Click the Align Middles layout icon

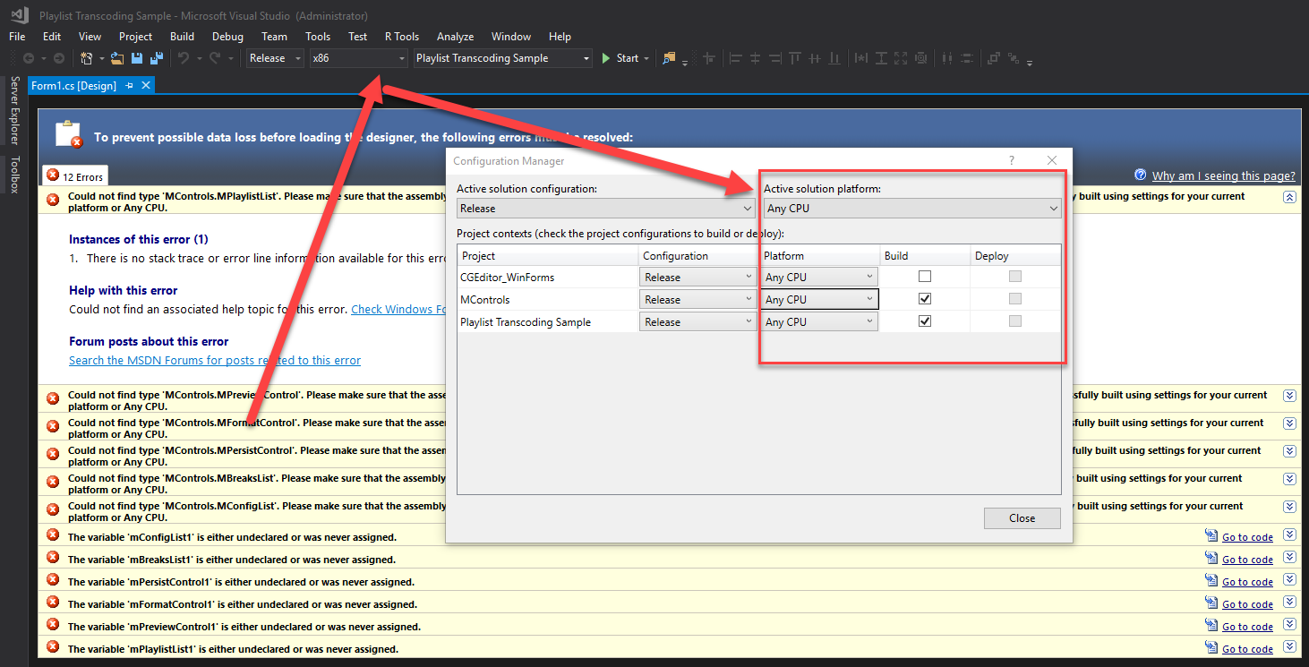pyautogui.click(x=815, y=58)
